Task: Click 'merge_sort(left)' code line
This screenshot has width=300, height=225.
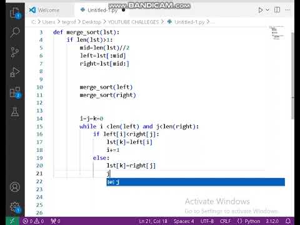Action: tap(106, 87)
